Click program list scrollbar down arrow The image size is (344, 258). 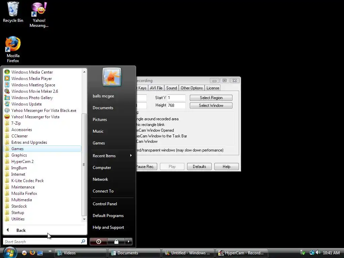[x=84, y=219]
